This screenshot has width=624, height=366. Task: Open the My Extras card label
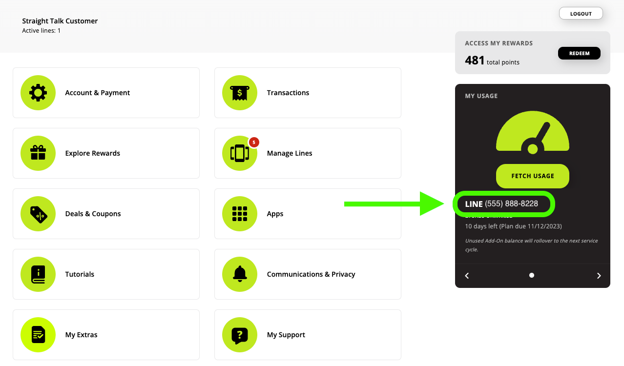(x=81, y=335)
